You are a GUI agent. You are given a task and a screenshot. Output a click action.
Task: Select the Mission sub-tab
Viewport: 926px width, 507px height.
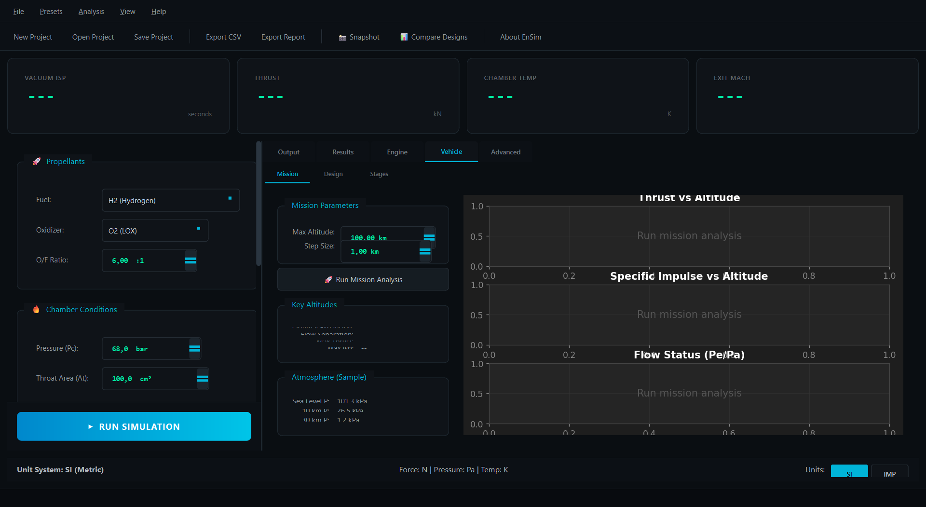tap(287, 174)
